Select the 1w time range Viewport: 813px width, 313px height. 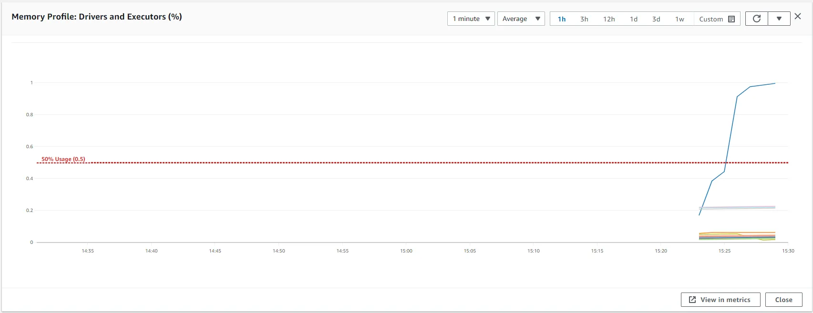[679, 19]
